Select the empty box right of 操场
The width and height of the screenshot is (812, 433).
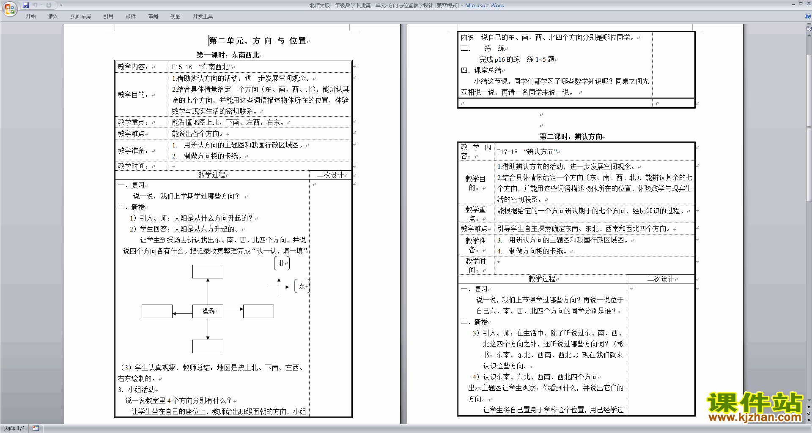pyautogui.click(x=258, y=311)
